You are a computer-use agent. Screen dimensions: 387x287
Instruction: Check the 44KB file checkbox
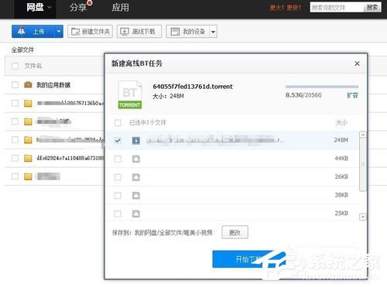[x=118, y=159]
